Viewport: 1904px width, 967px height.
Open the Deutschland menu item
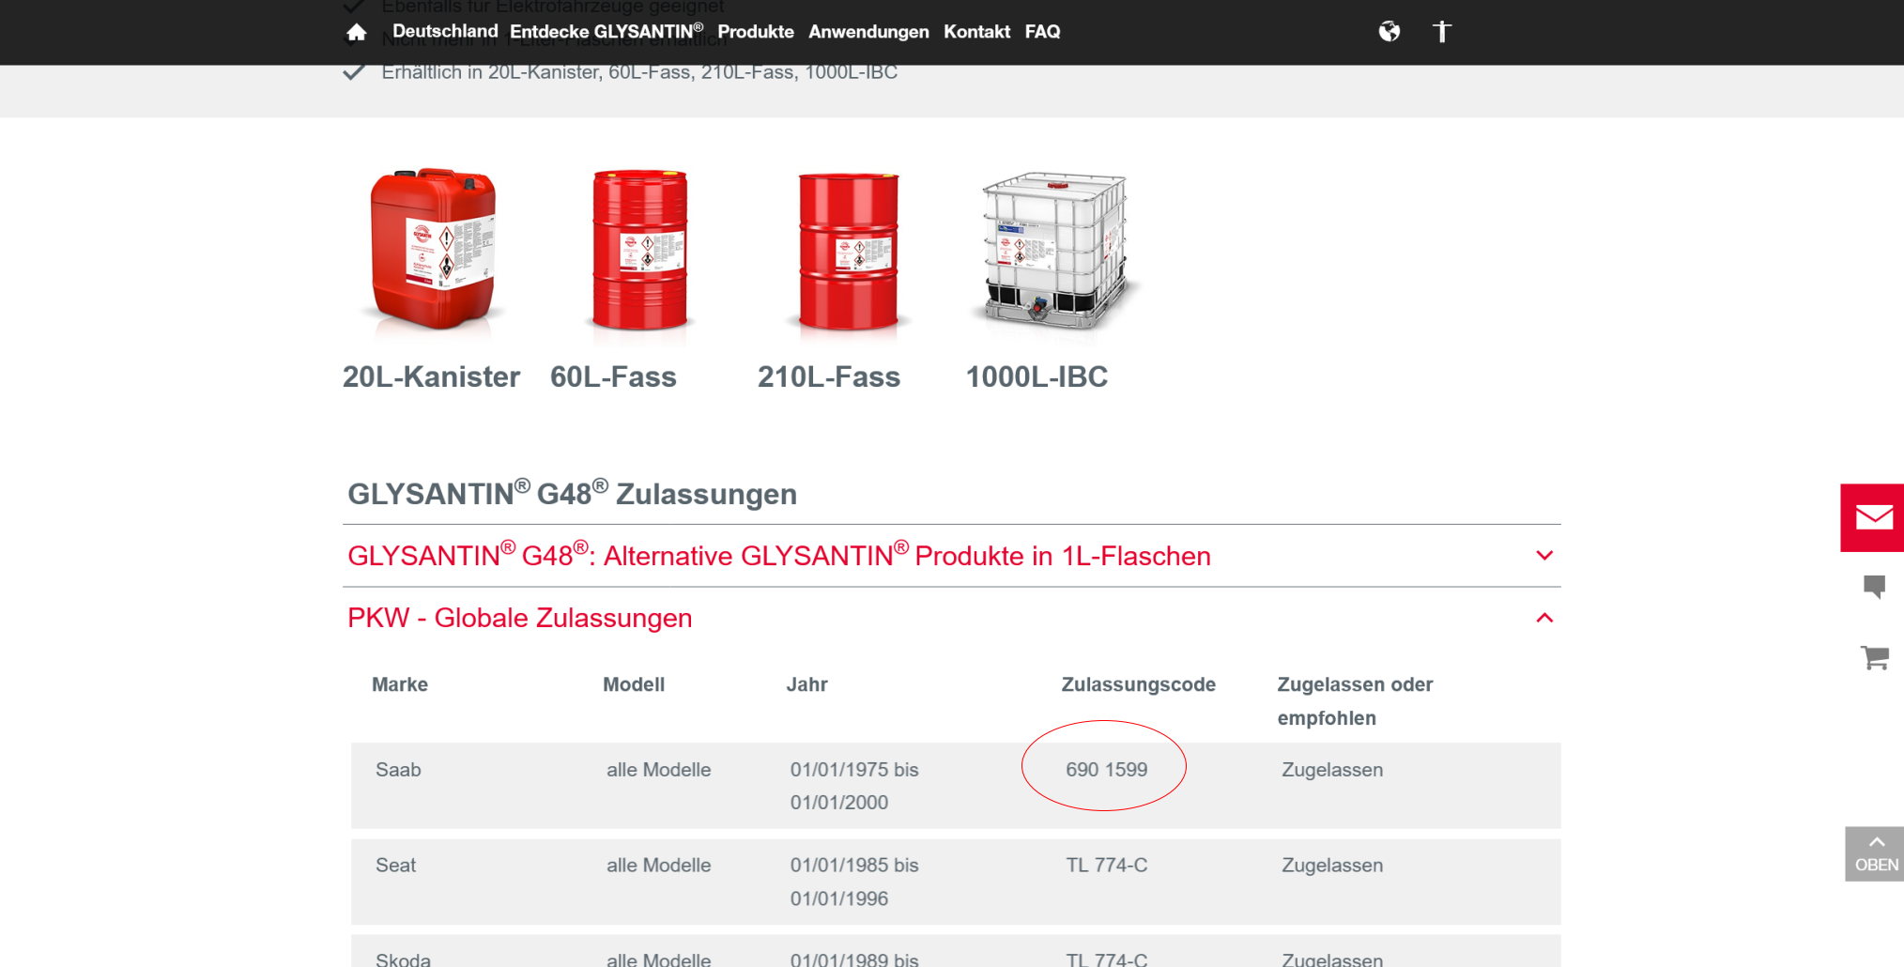pos(445,31)
